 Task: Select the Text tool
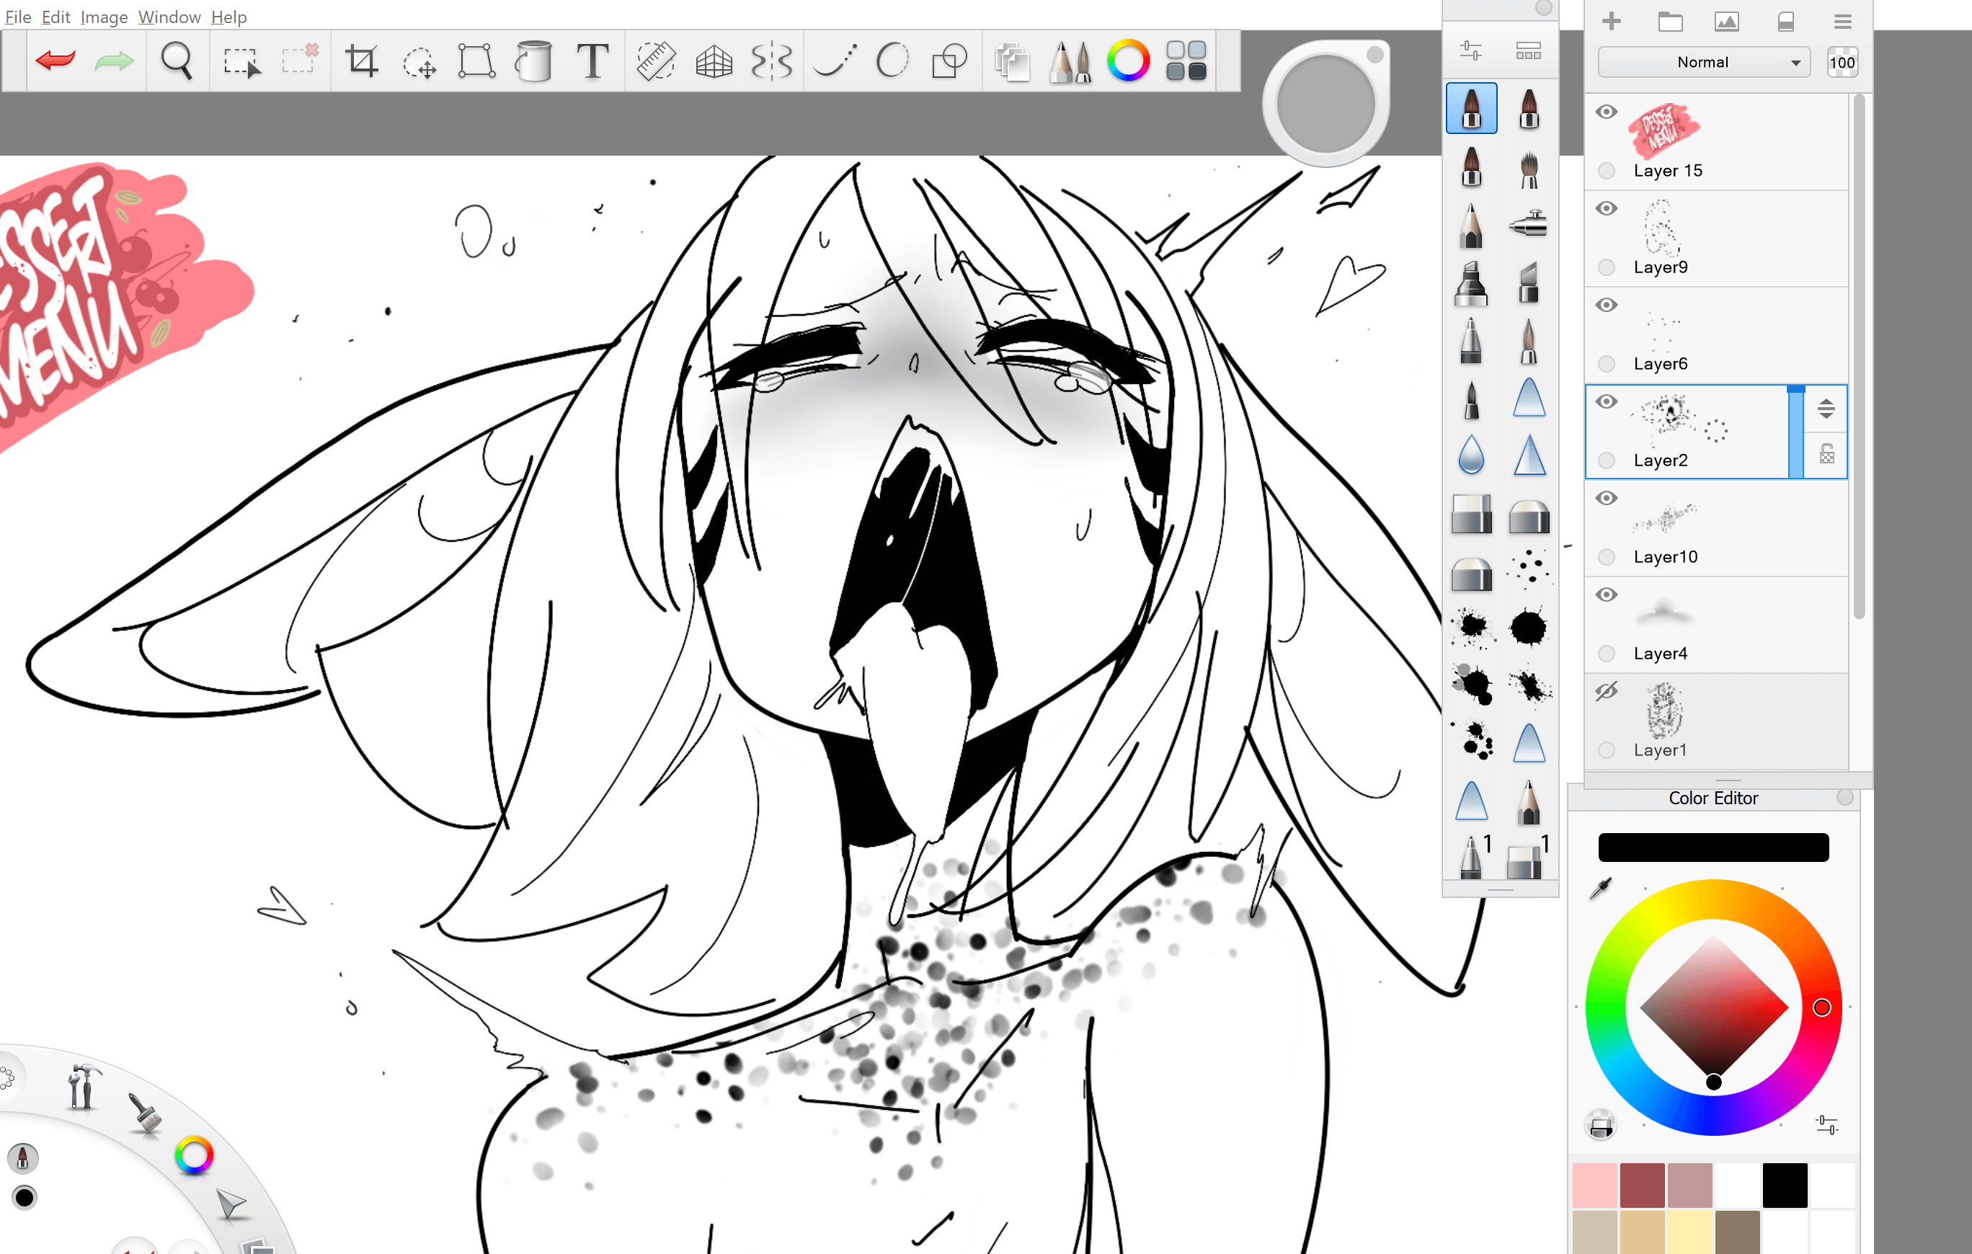pos(592,61)
